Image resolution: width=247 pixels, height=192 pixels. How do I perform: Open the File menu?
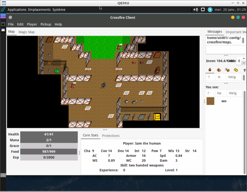pyautogui.click(x=11, y=24)
